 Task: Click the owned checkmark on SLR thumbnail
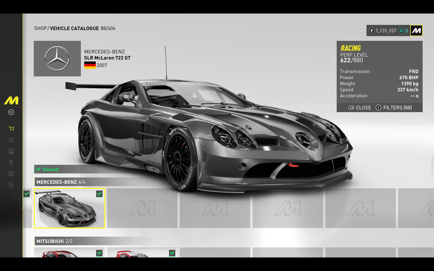(99, 194)
